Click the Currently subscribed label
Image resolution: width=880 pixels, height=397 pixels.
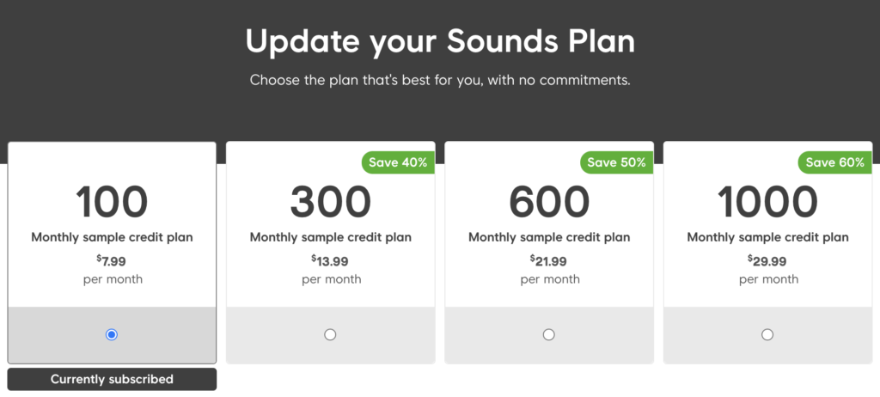click(x=112, y=379)
